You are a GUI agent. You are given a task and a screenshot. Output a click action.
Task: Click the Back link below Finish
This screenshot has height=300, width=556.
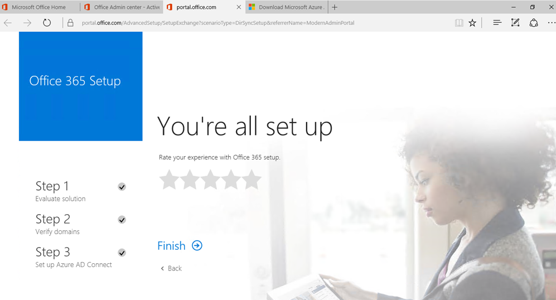[171, 268]
